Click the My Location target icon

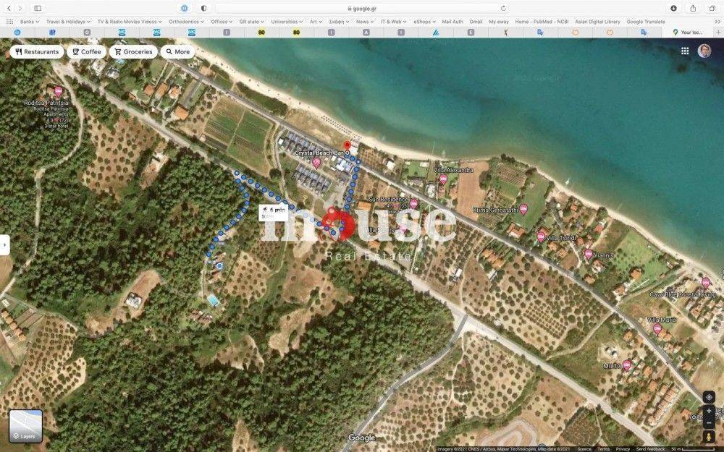click(x=709, y=397)
